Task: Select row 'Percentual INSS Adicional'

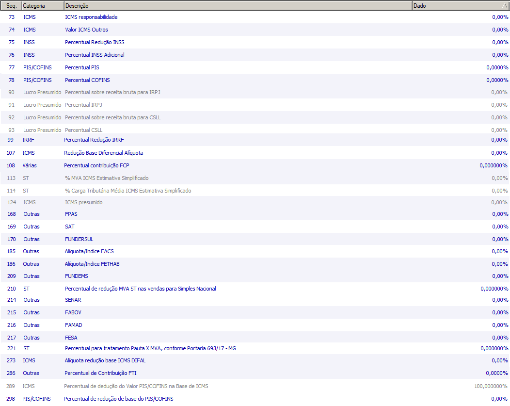Action: (x=255, y=55)
